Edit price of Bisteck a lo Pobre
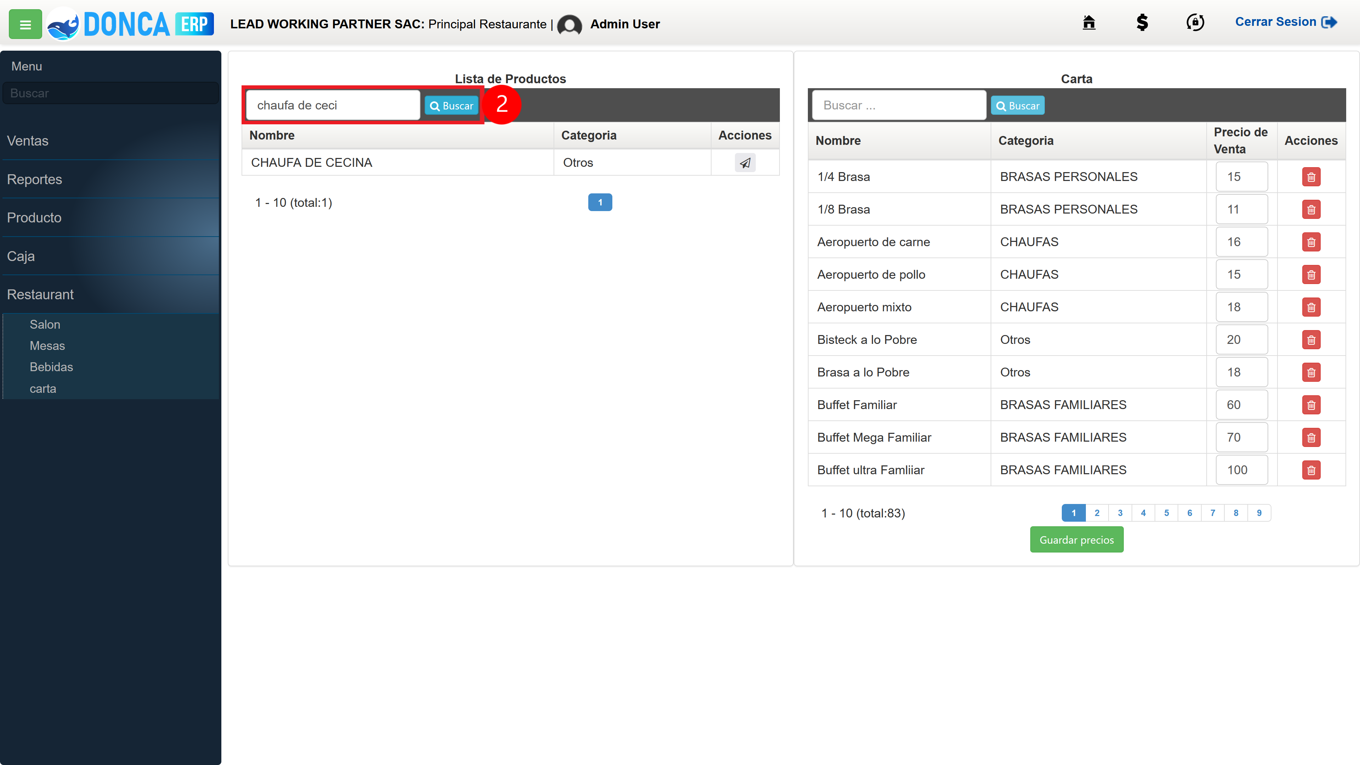 tap(1241, 340)
